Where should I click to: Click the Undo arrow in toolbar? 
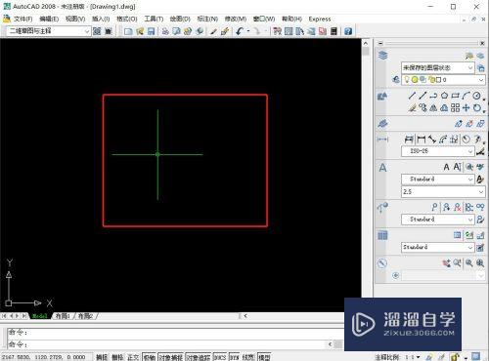tap(240, 31)
